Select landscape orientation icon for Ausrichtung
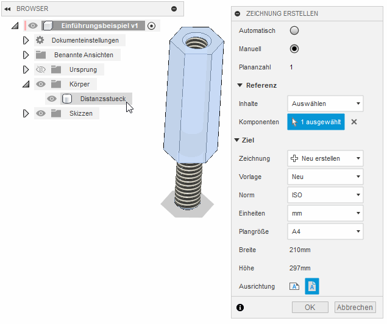 pyautogui.click(x=294, y=286)
